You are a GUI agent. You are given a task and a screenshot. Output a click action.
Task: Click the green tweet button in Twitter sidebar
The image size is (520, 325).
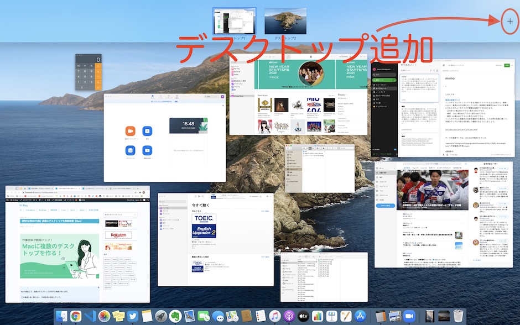(386, 206)
